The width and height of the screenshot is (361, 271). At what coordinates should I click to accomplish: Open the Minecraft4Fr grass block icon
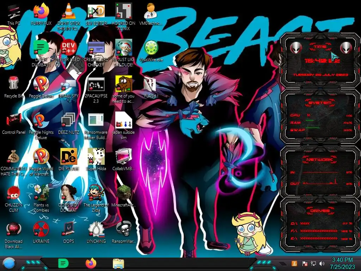click(124, 196)
